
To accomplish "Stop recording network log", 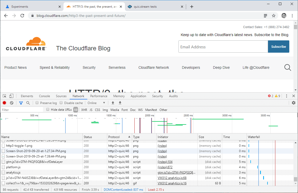I will [4, 103].
